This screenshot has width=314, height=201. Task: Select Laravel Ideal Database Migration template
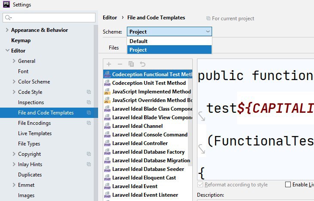[148, 161]
